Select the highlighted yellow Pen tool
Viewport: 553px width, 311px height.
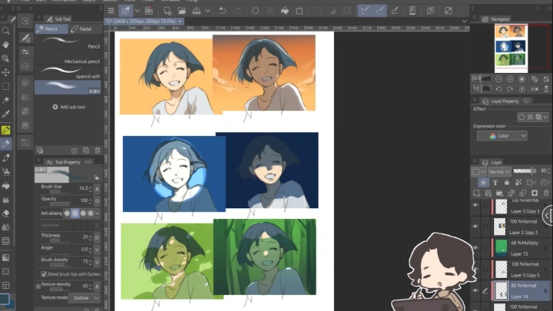[5, 130]
